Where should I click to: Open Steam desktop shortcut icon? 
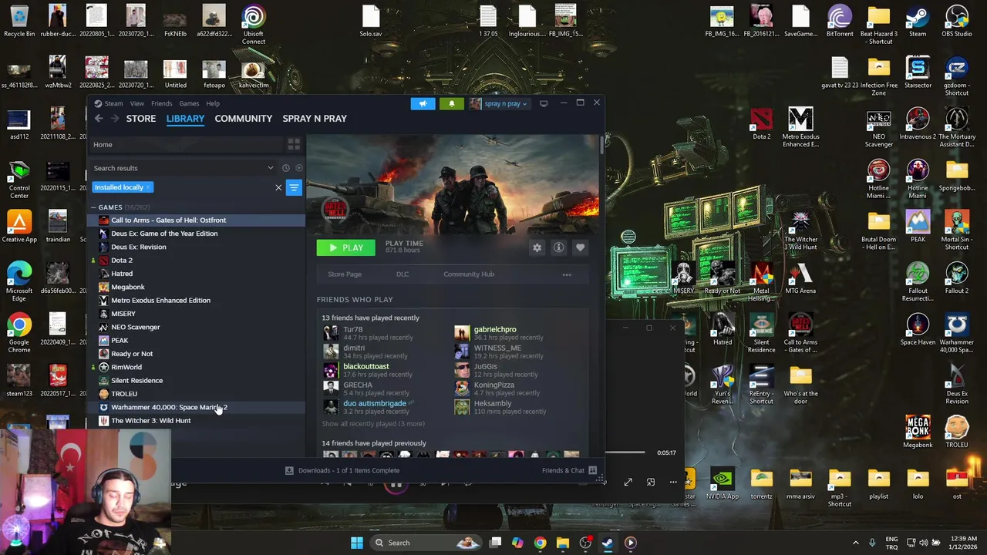[x=918, y=22]
